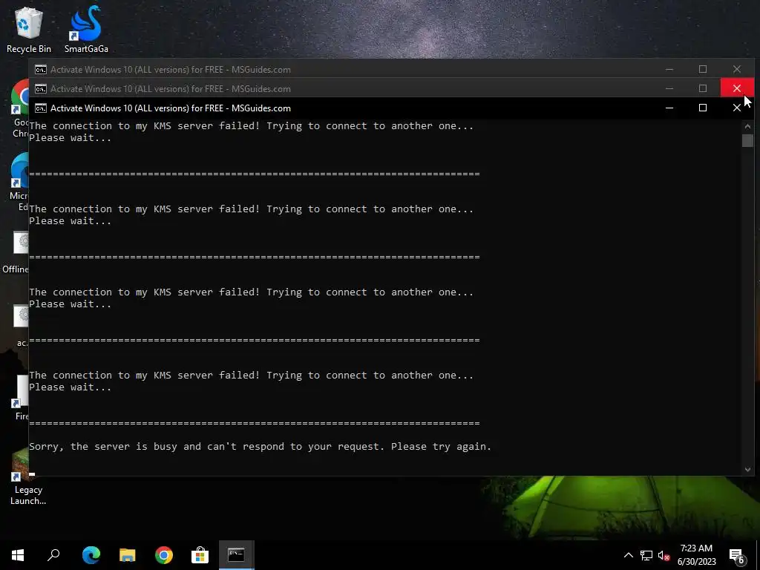Open the Windows Start menu

18,555
